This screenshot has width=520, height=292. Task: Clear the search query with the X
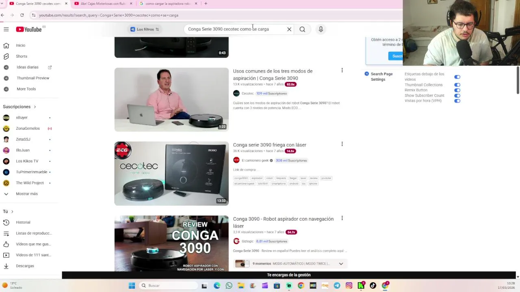(289, 29)
